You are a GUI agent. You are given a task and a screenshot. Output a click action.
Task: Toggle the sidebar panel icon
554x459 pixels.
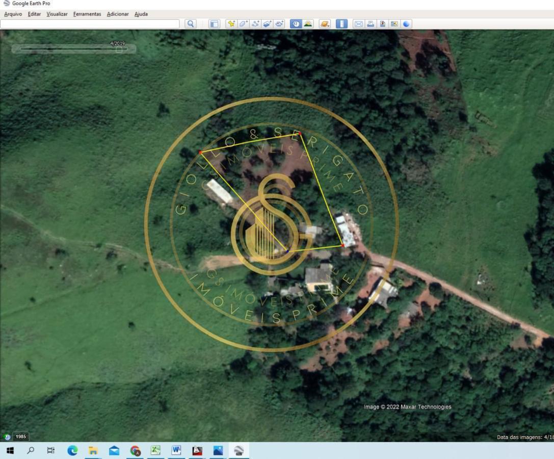(x=214, y=23)
